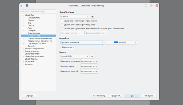The image size is (183, 105).
Task: Click the Применить button
Action: click(116, 96)
